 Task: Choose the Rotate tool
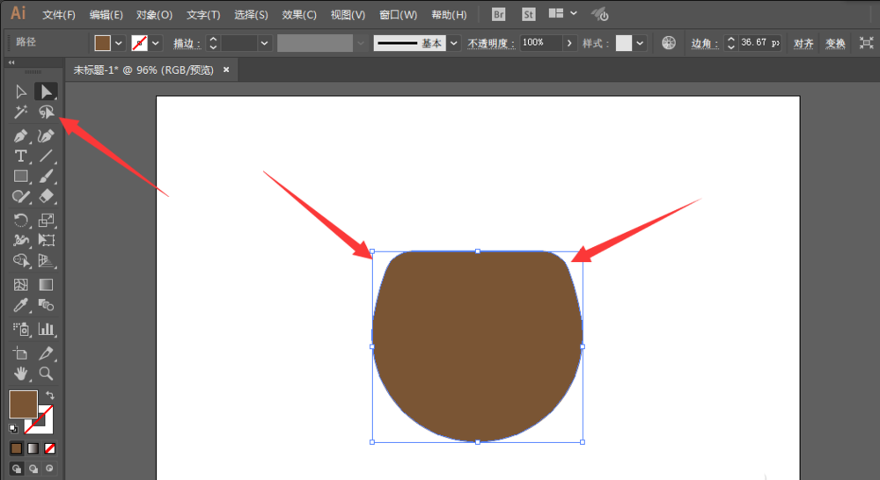click(21, 221)
